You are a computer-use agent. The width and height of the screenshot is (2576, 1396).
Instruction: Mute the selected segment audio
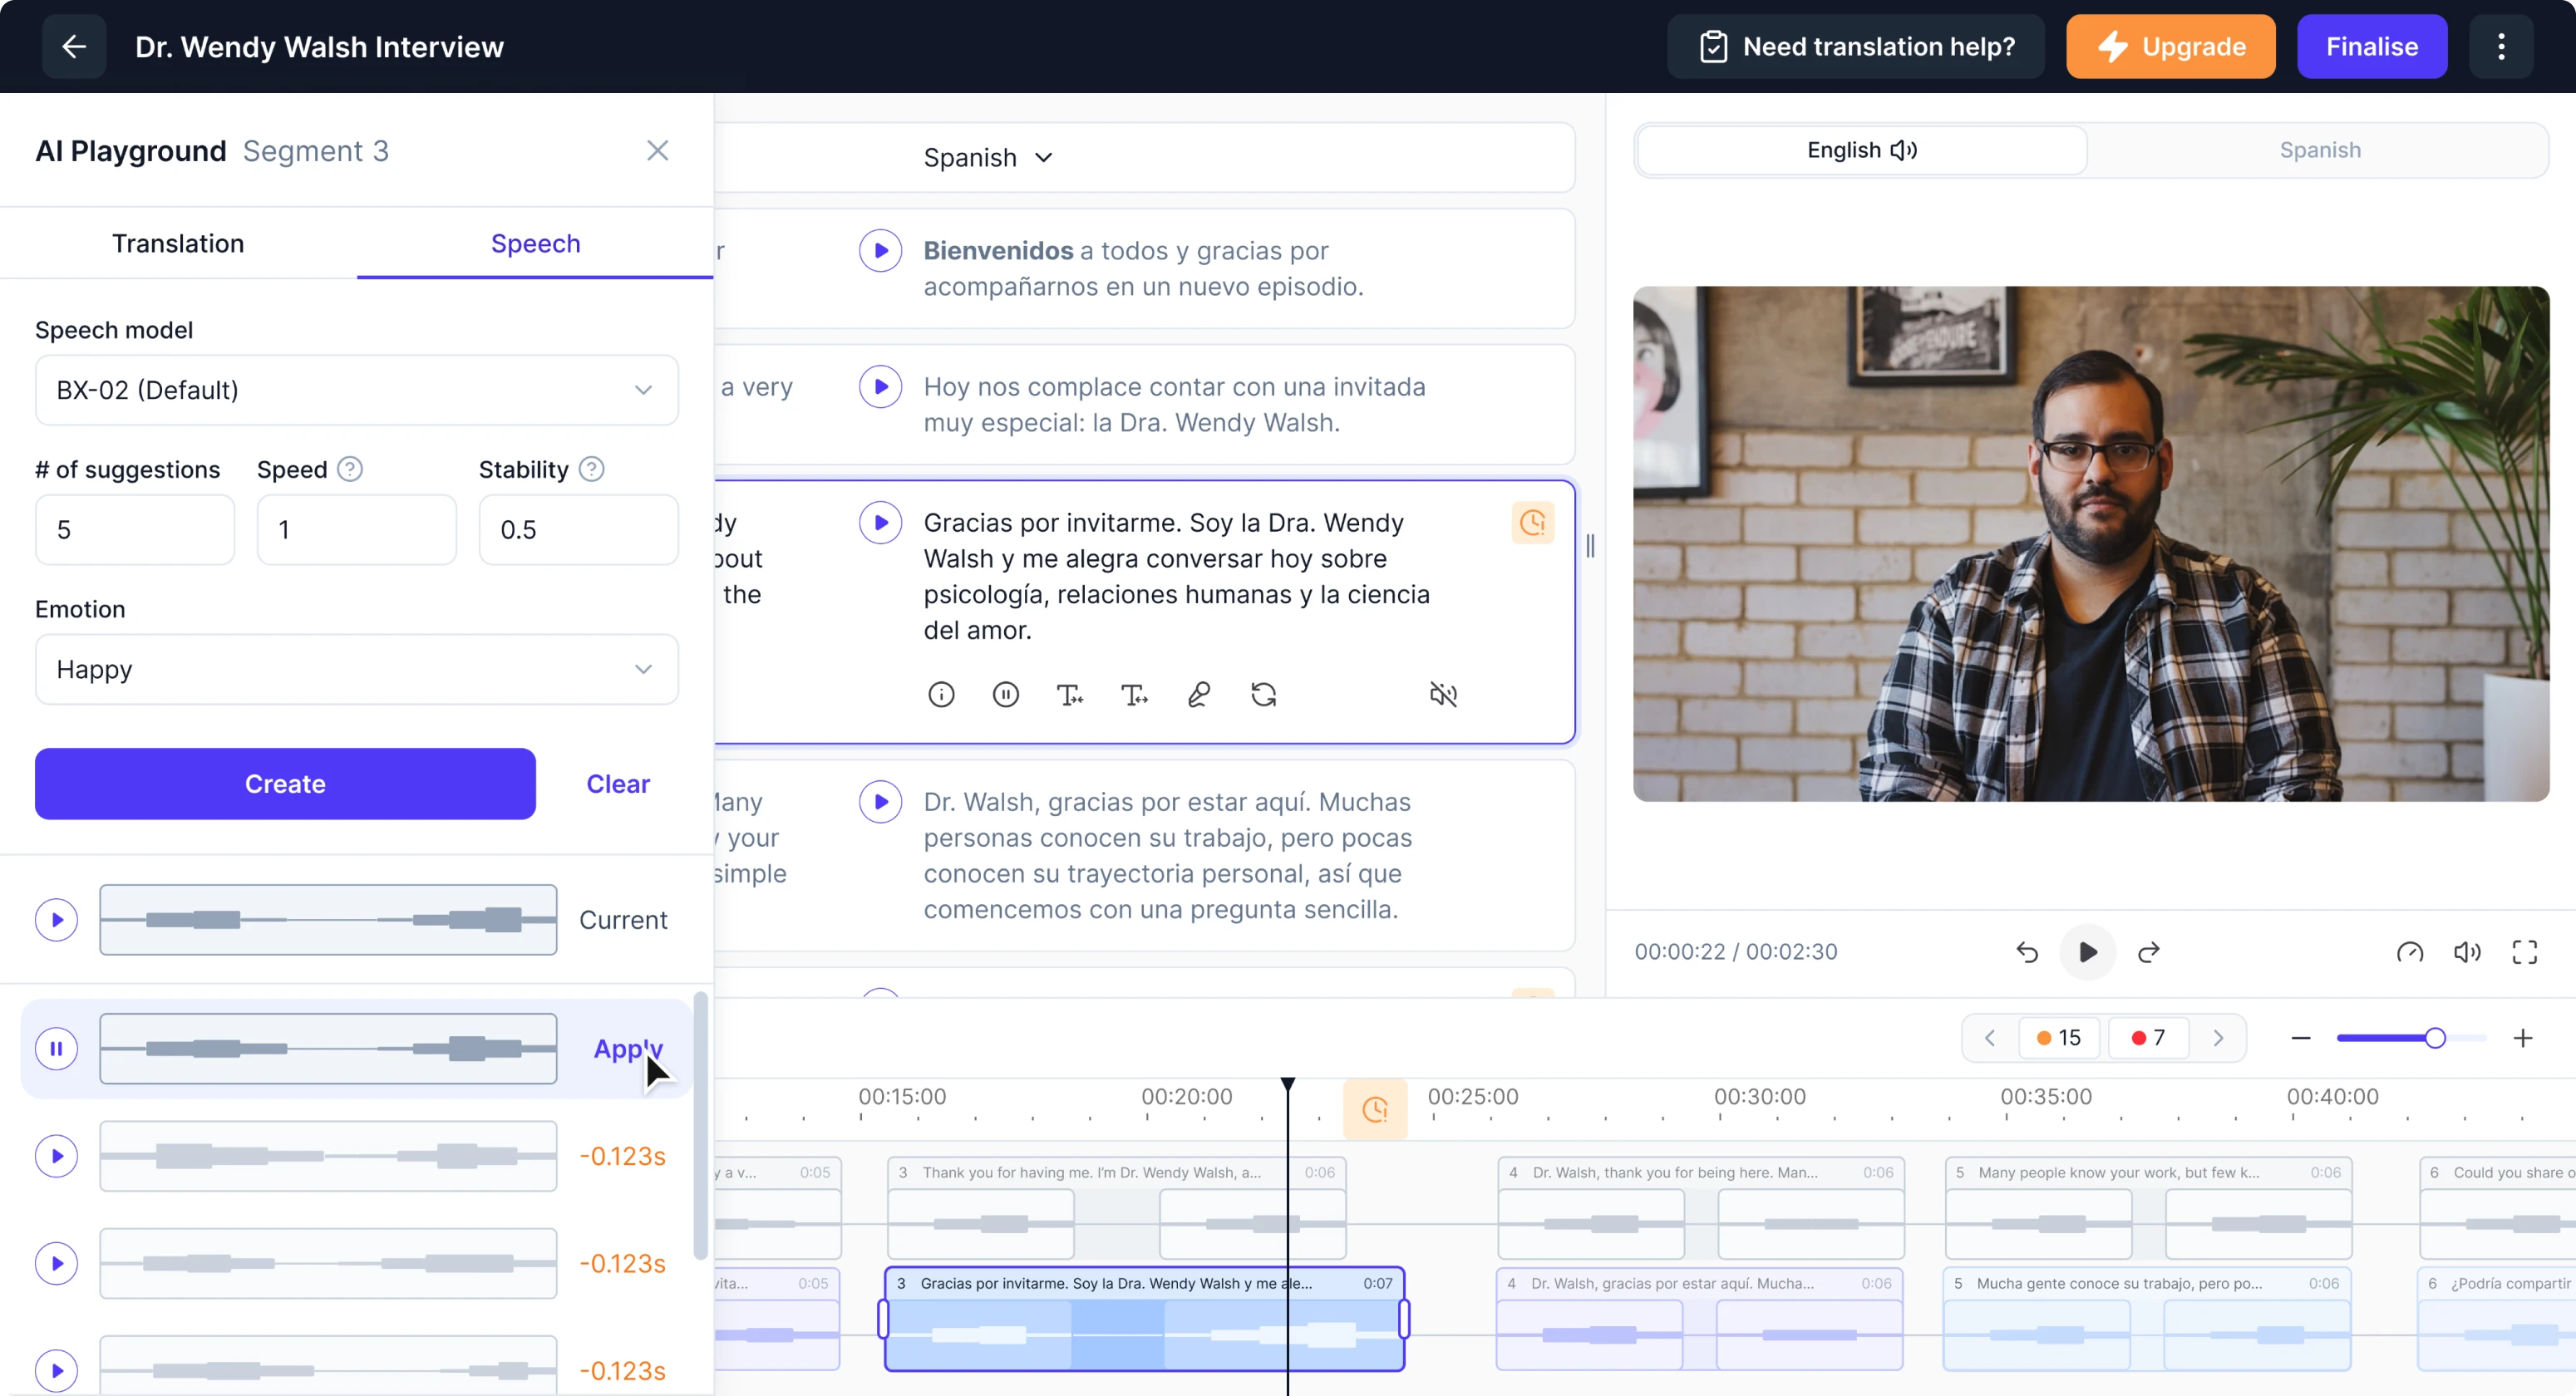[1444, 693]
